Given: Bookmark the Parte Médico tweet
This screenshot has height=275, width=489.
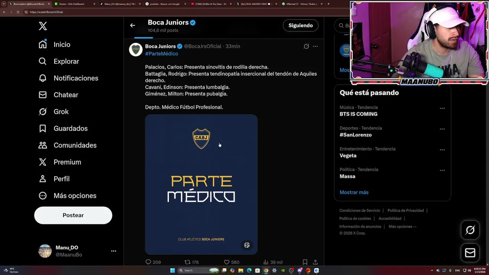Looking at the screenshot, I should (x=305, y=262).
